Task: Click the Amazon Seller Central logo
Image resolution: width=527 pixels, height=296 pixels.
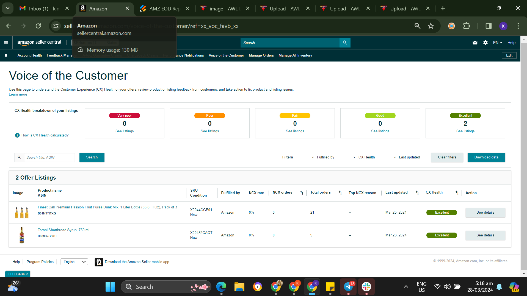Action: pyautogui.click(x=39, y=42)
